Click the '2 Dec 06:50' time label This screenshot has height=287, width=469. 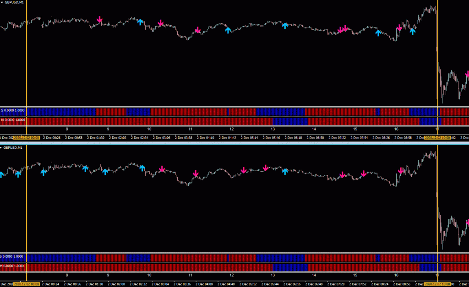pyautogui.click(x=315, y=138)
